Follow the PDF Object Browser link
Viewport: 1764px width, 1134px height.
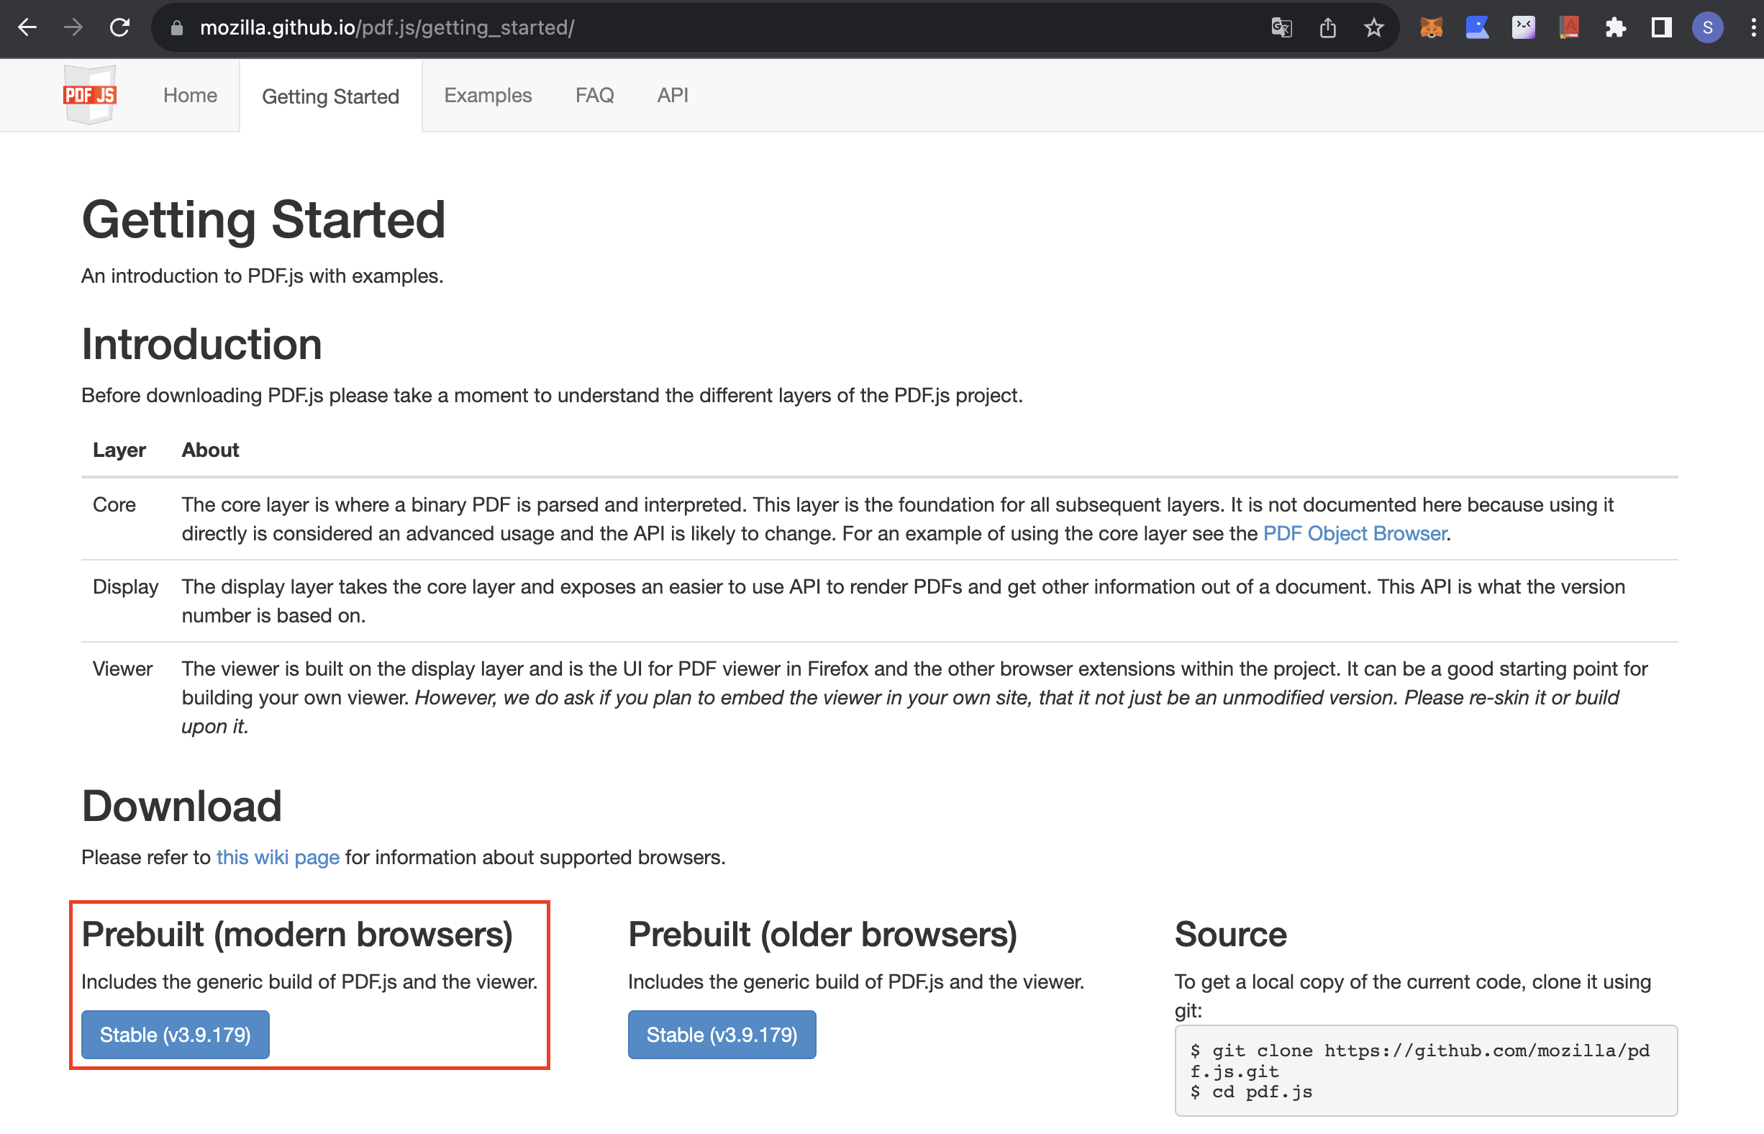[1355, 534]
